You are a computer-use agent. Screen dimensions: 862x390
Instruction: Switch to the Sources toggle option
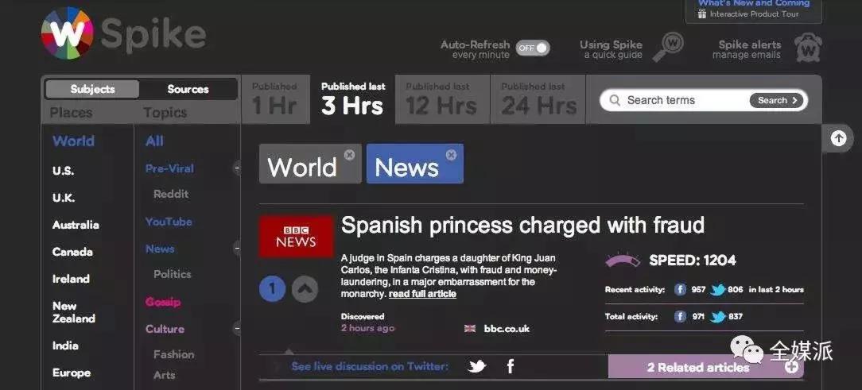[x=188, y=89]
